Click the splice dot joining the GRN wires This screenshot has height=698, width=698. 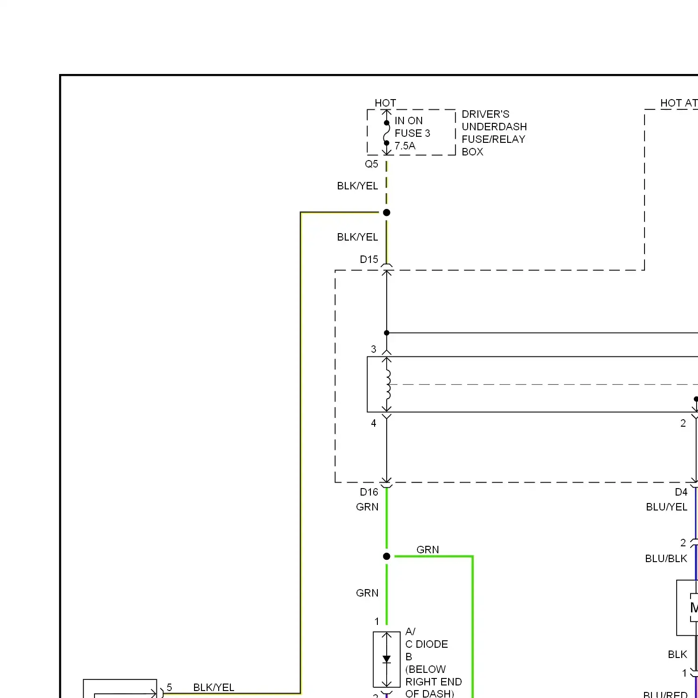[x=387, y=556]
